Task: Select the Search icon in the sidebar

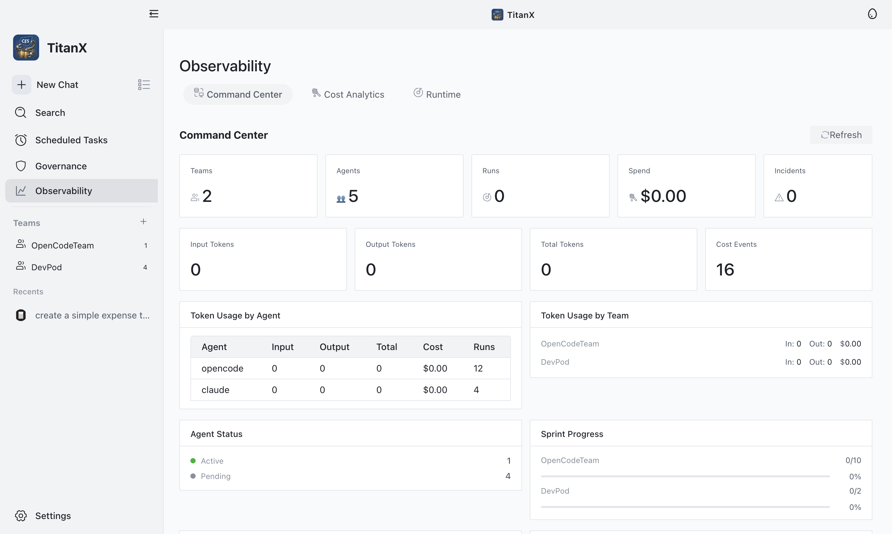Action: (21, 113)
